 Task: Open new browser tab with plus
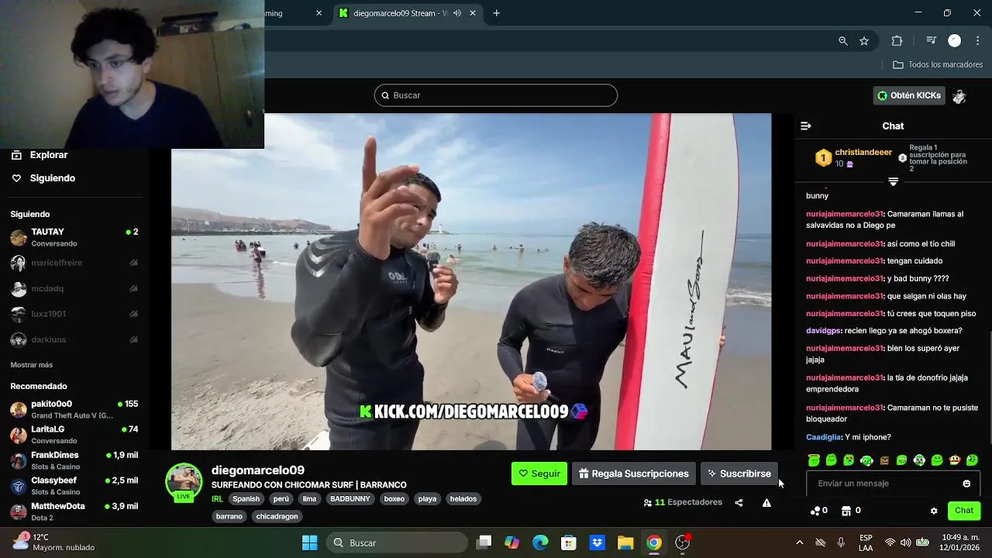point(497,13)
